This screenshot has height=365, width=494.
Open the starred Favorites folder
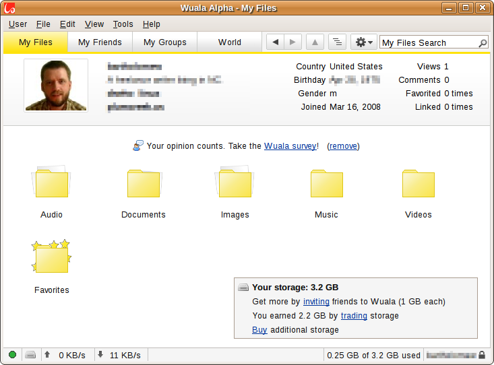[x=52, y=256]
